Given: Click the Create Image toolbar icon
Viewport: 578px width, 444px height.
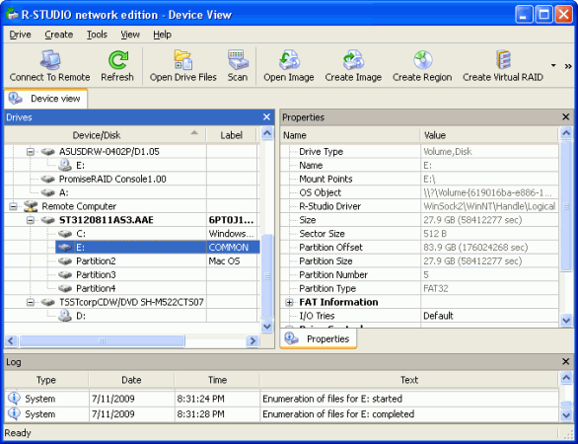Looking at the screenshot, I should coord(353,60).
